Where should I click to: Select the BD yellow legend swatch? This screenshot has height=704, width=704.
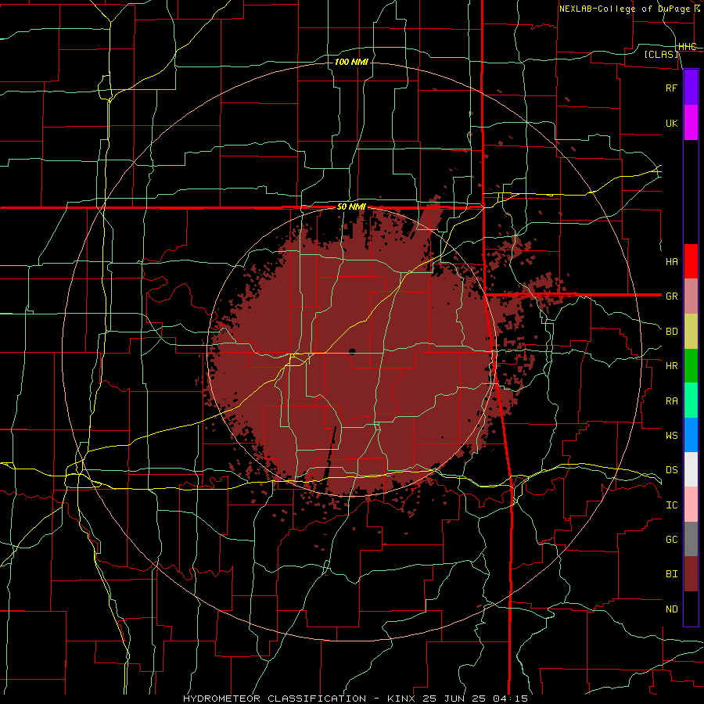coord(691,332)
